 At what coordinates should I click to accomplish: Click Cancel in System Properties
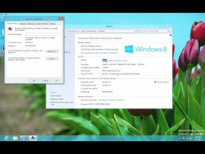click(x=45, y=80)
